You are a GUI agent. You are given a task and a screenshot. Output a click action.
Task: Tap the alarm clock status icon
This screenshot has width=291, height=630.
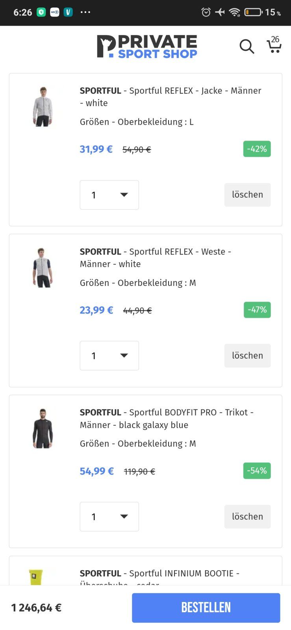(206, 12)
